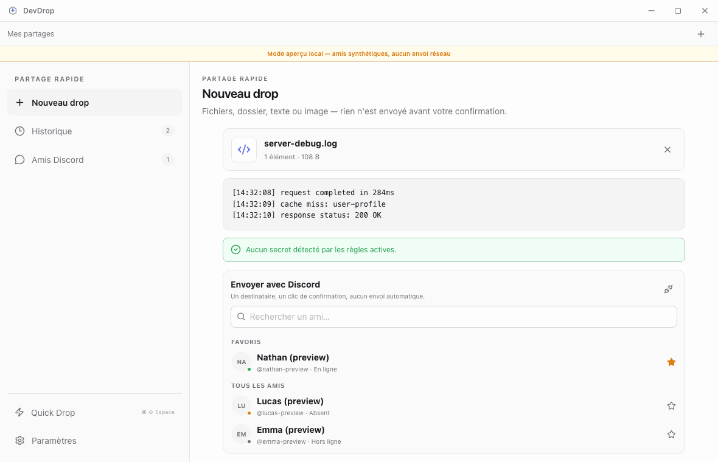718x462 pixels.
Task: Click the code file icon of server-debug.log
Action: 244,150
